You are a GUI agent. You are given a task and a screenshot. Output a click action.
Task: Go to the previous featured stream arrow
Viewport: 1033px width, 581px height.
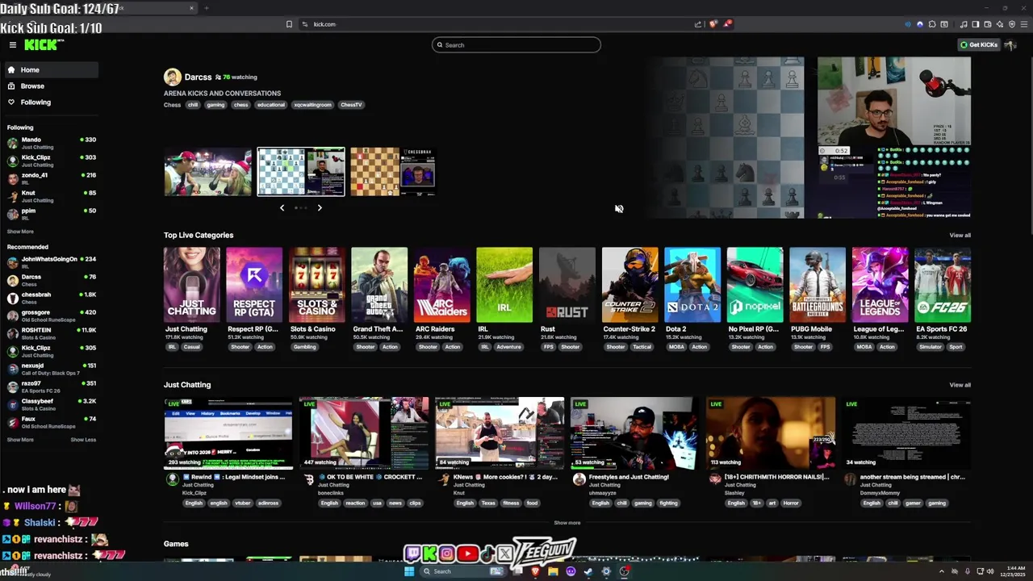click(282, 207)
